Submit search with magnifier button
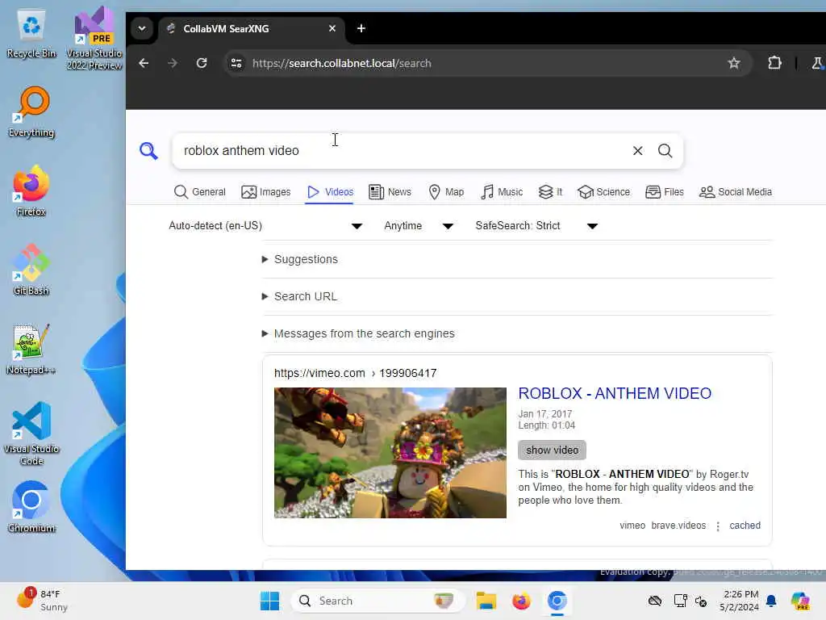This screenshot has width=826, height=620. point(665,151)
